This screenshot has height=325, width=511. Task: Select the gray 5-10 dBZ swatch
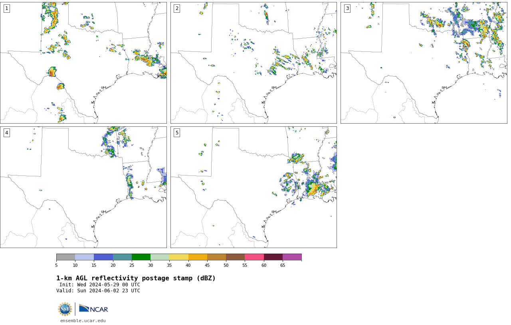(x=65, y=257)
